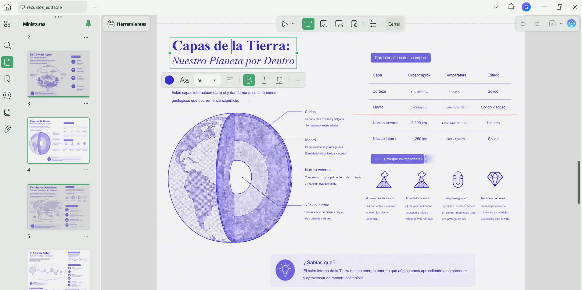This screenshot has height=290, width=582.
Task: Click the Capas de la Tierra title text box
Action: pyautogui.click(x=233, y=53)
